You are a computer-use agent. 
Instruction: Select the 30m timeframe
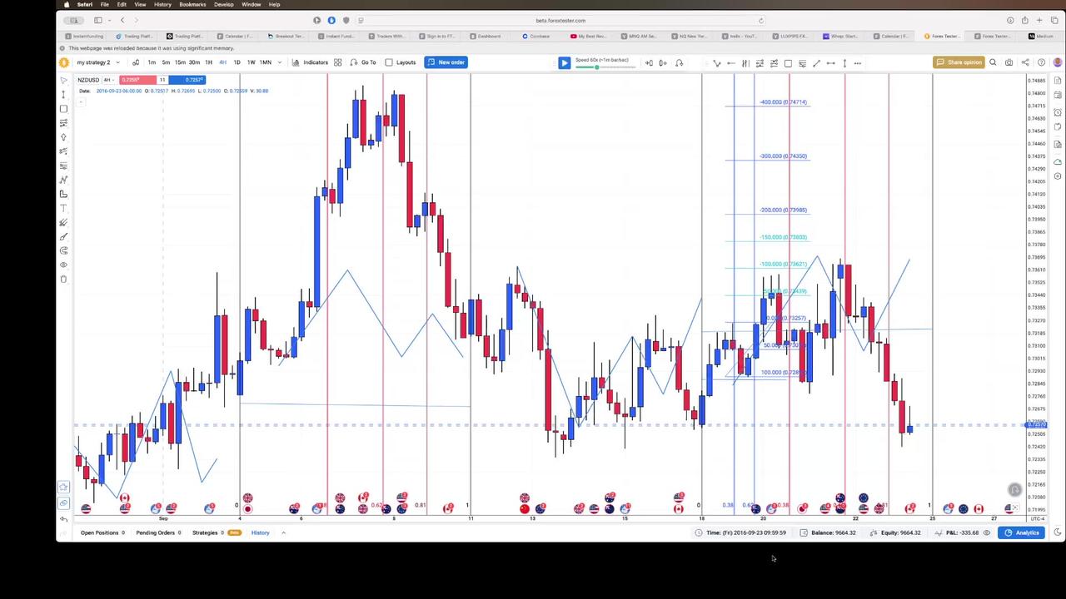194,62
